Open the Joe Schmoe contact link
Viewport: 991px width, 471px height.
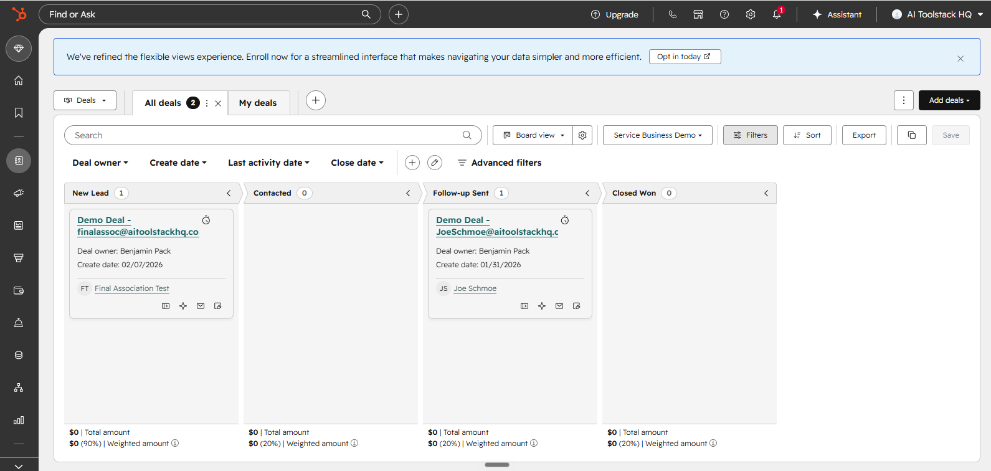tap(475, 288)
